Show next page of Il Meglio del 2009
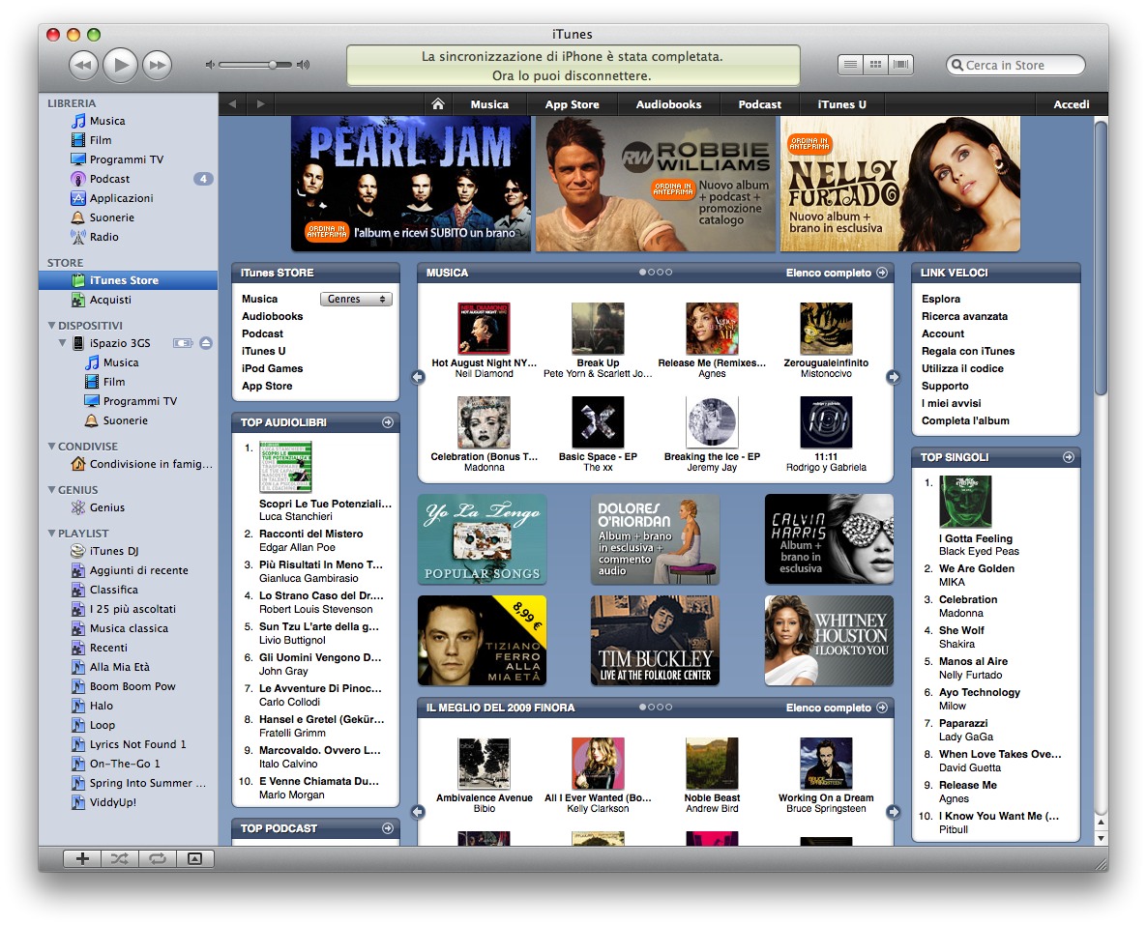The width and height of the screenshot is (1147, 925). click(894, 812)
